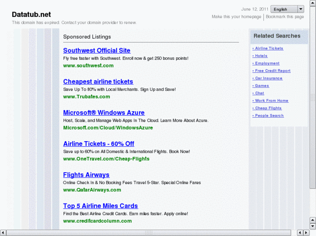Viewport: 316px width, 236px height.
Task: Click the www.OneTravel.com/Cheap-Flights URL
Action: [106, 159]
